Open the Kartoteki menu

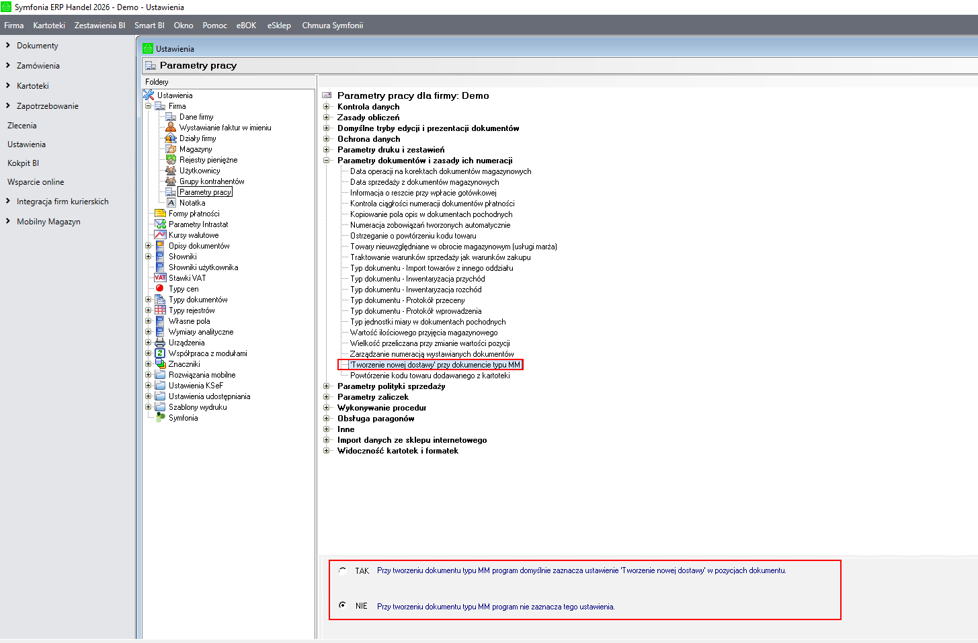click(49, 26)
